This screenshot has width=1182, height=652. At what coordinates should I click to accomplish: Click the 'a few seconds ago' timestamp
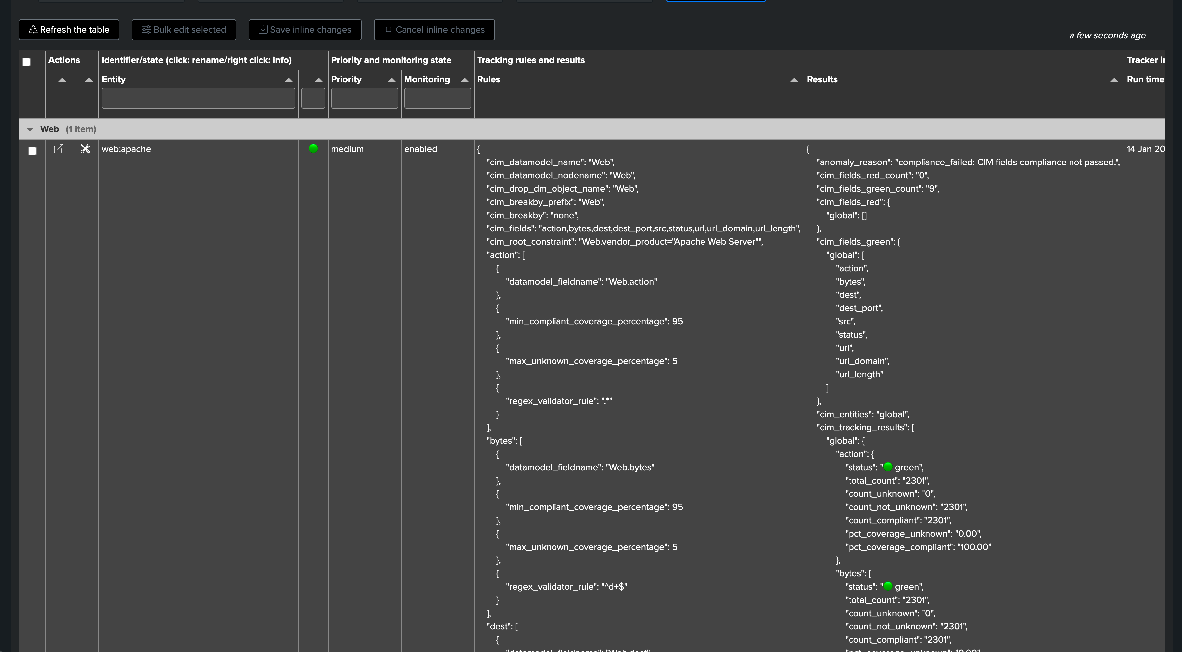point(1107,36)
